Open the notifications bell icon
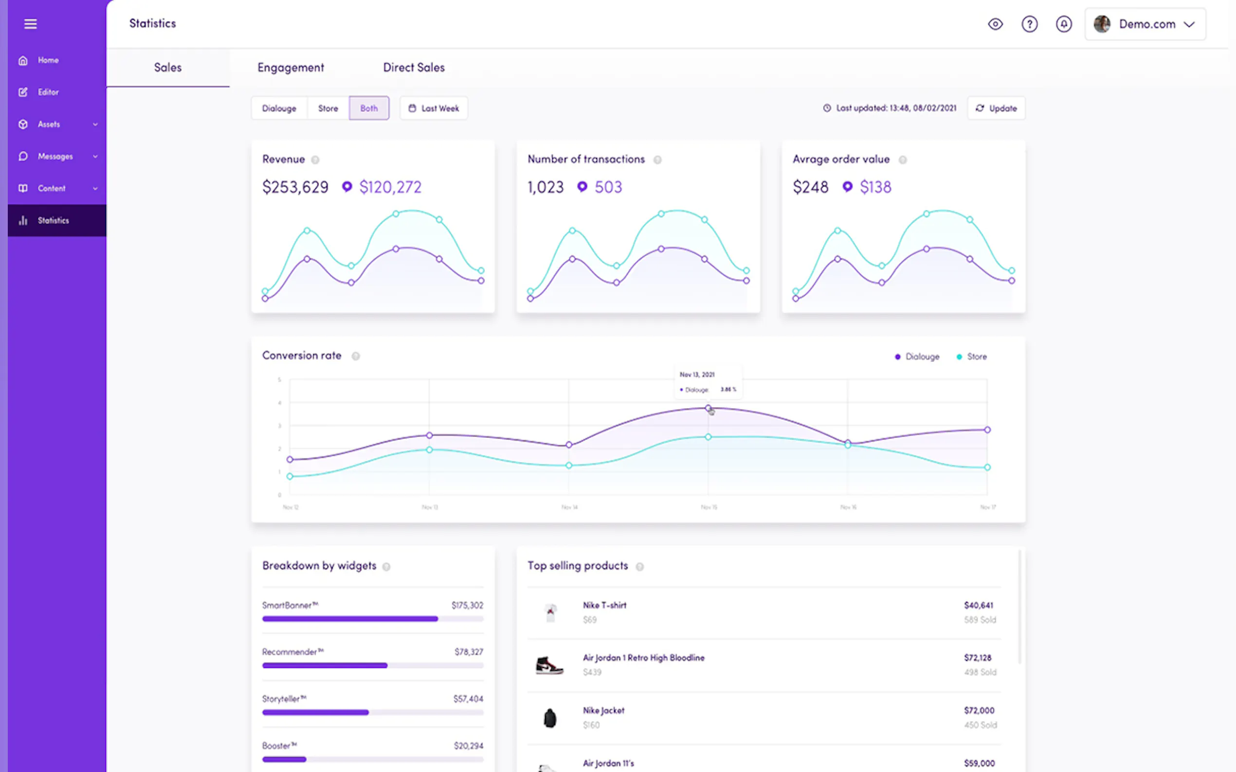Viewport: 1236px width, 772px height. 1063,24
